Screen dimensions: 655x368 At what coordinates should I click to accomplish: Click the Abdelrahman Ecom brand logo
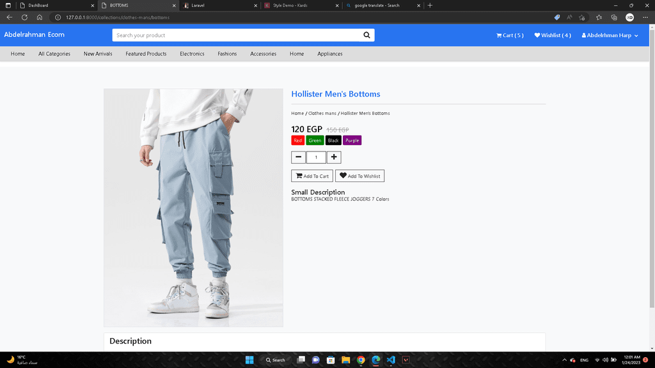35,34
